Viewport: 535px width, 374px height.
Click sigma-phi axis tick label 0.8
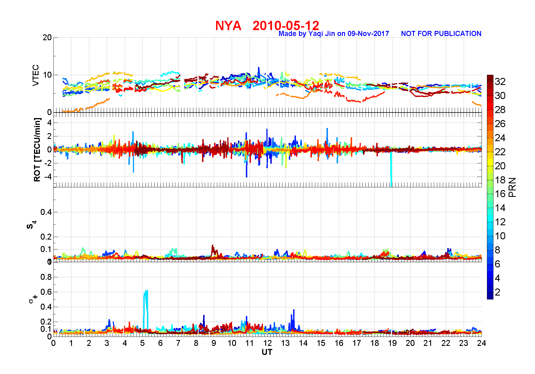(x=46, y=277)
